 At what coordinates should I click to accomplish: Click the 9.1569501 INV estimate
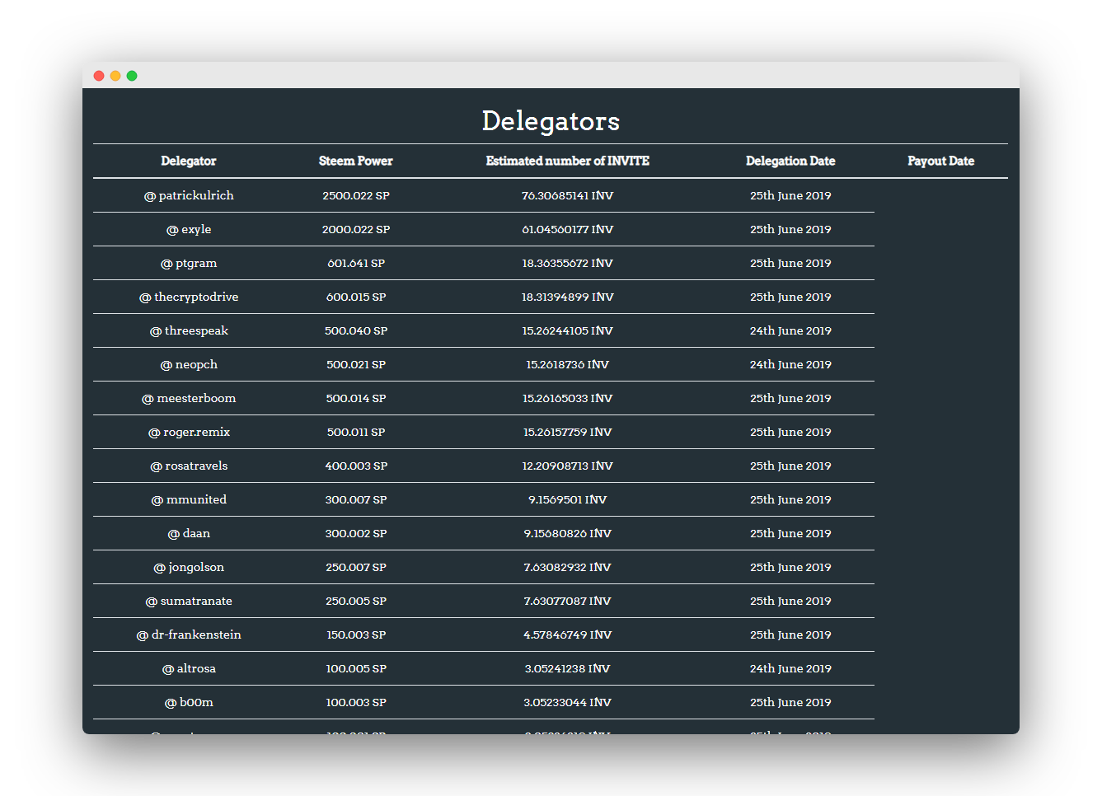568,499
